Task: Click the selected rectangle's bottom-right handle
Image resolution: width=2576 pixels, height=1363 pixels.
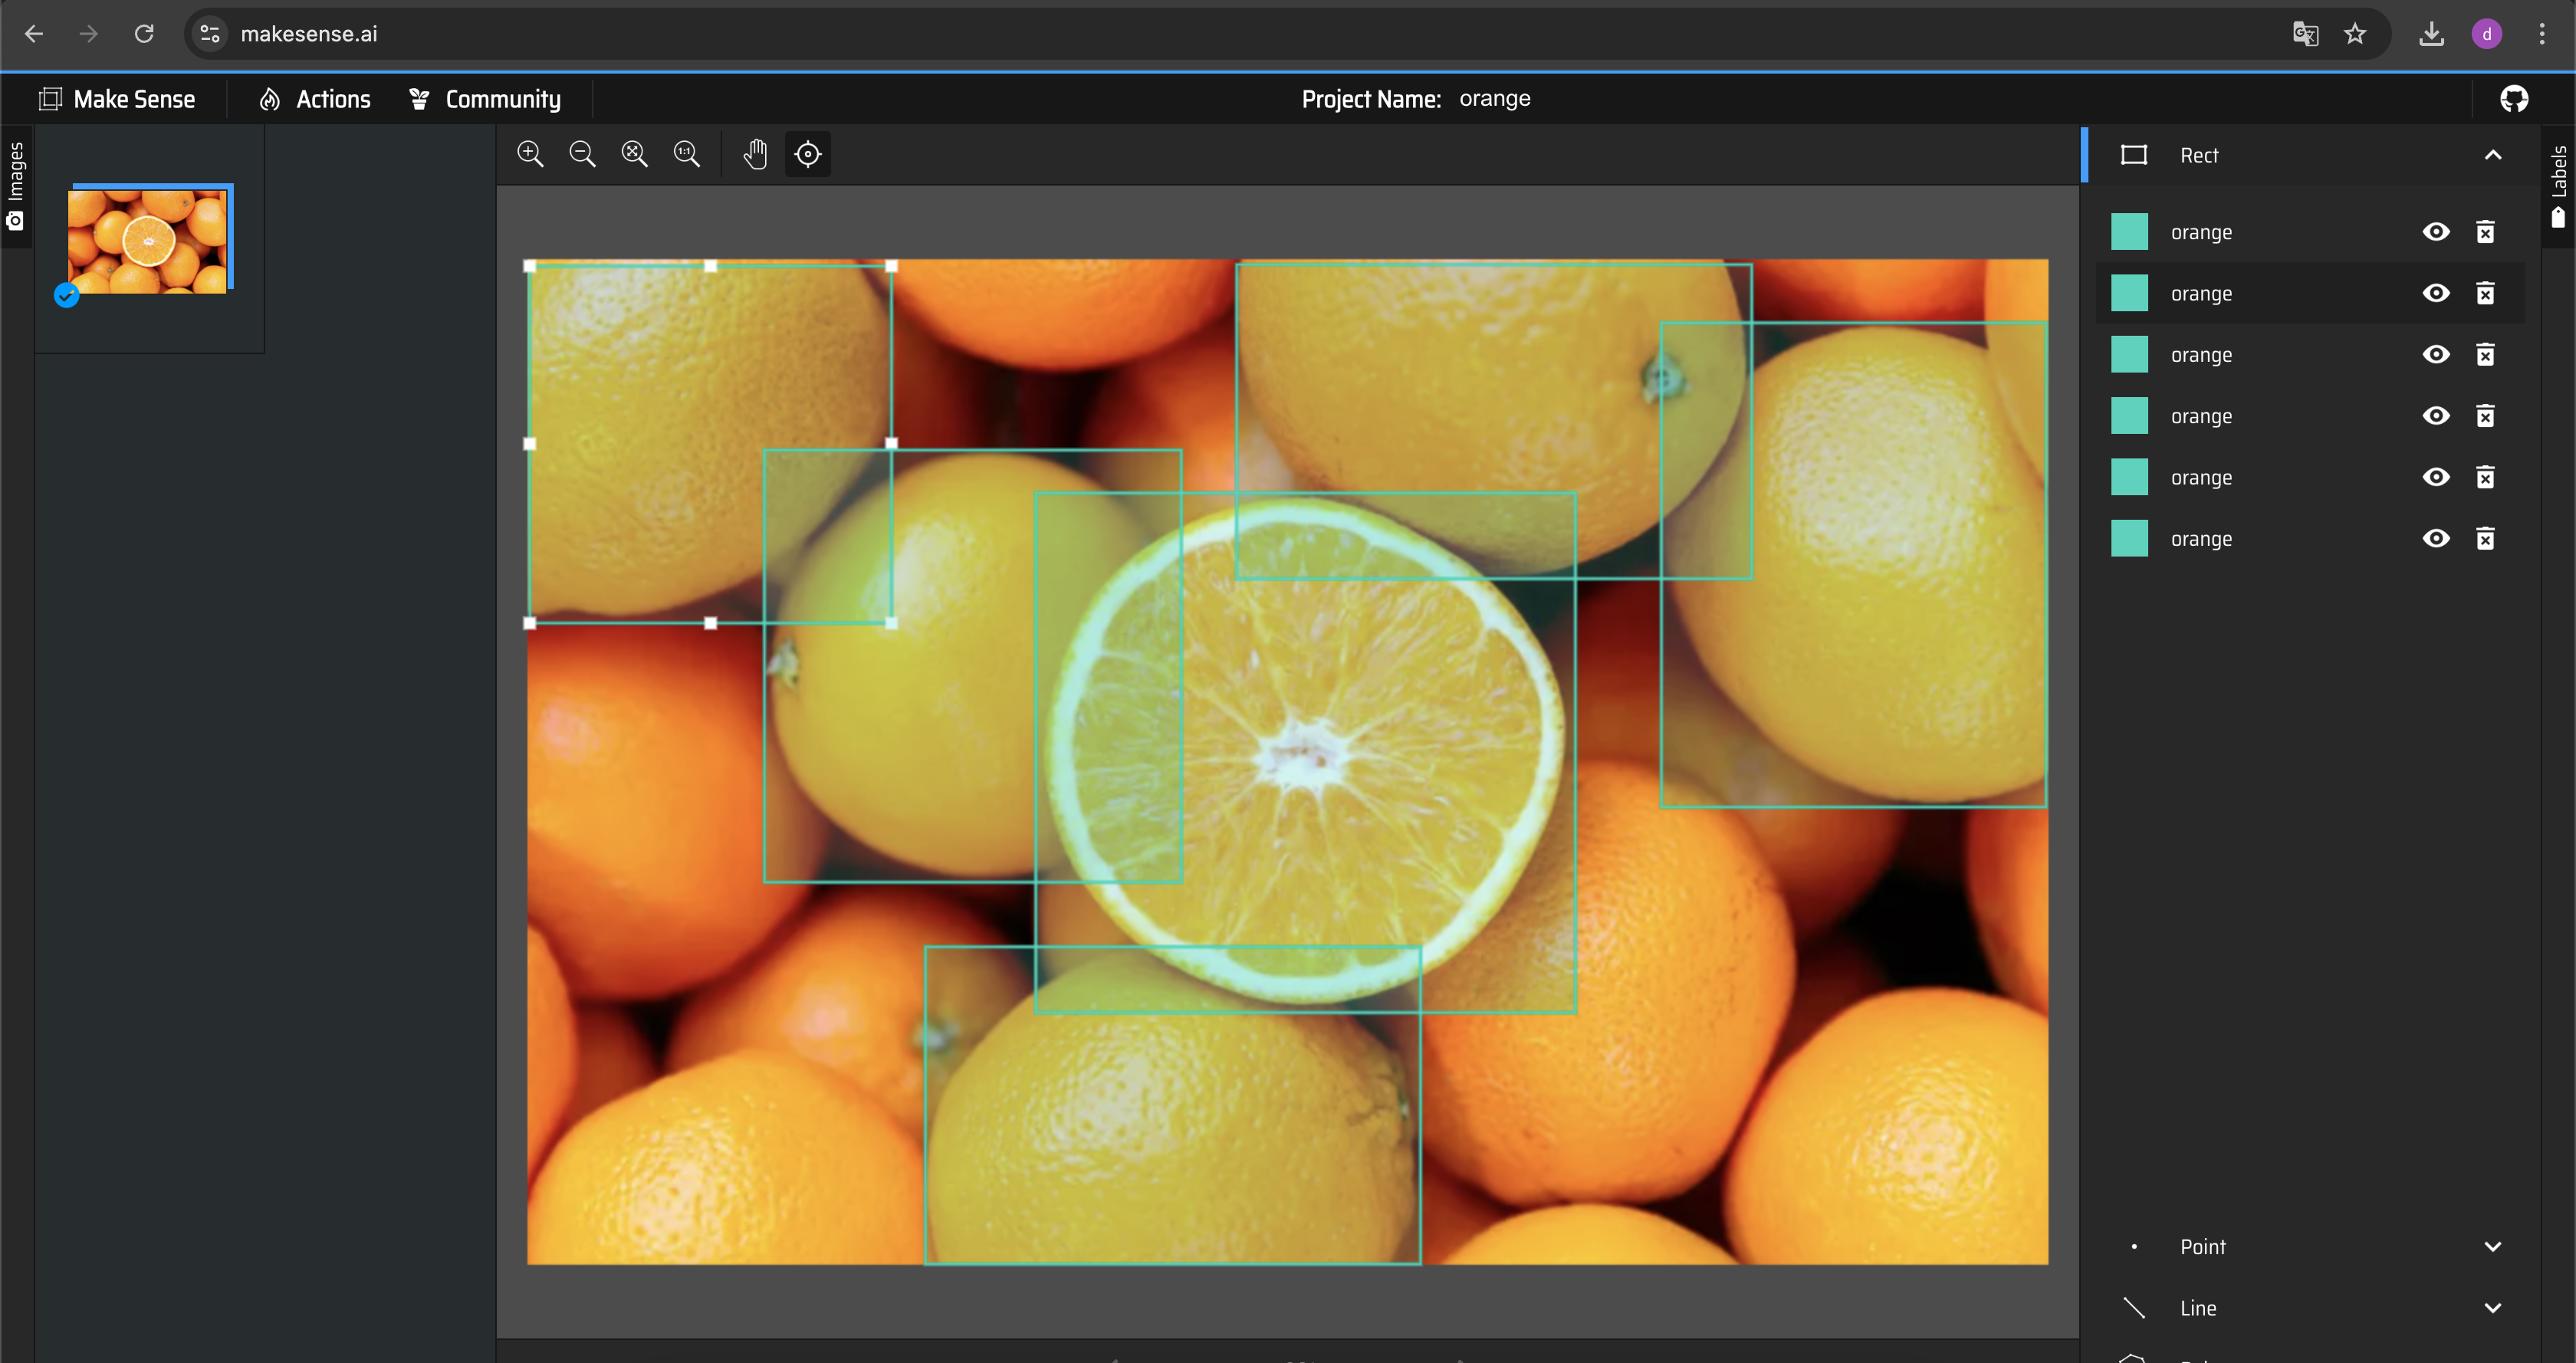Action: coord(891,623)
